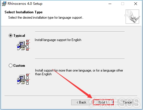Close the Rhinoceros 4.0 Setup window
The width and height of the screenshot is (143, 110).
click(136, 4)
